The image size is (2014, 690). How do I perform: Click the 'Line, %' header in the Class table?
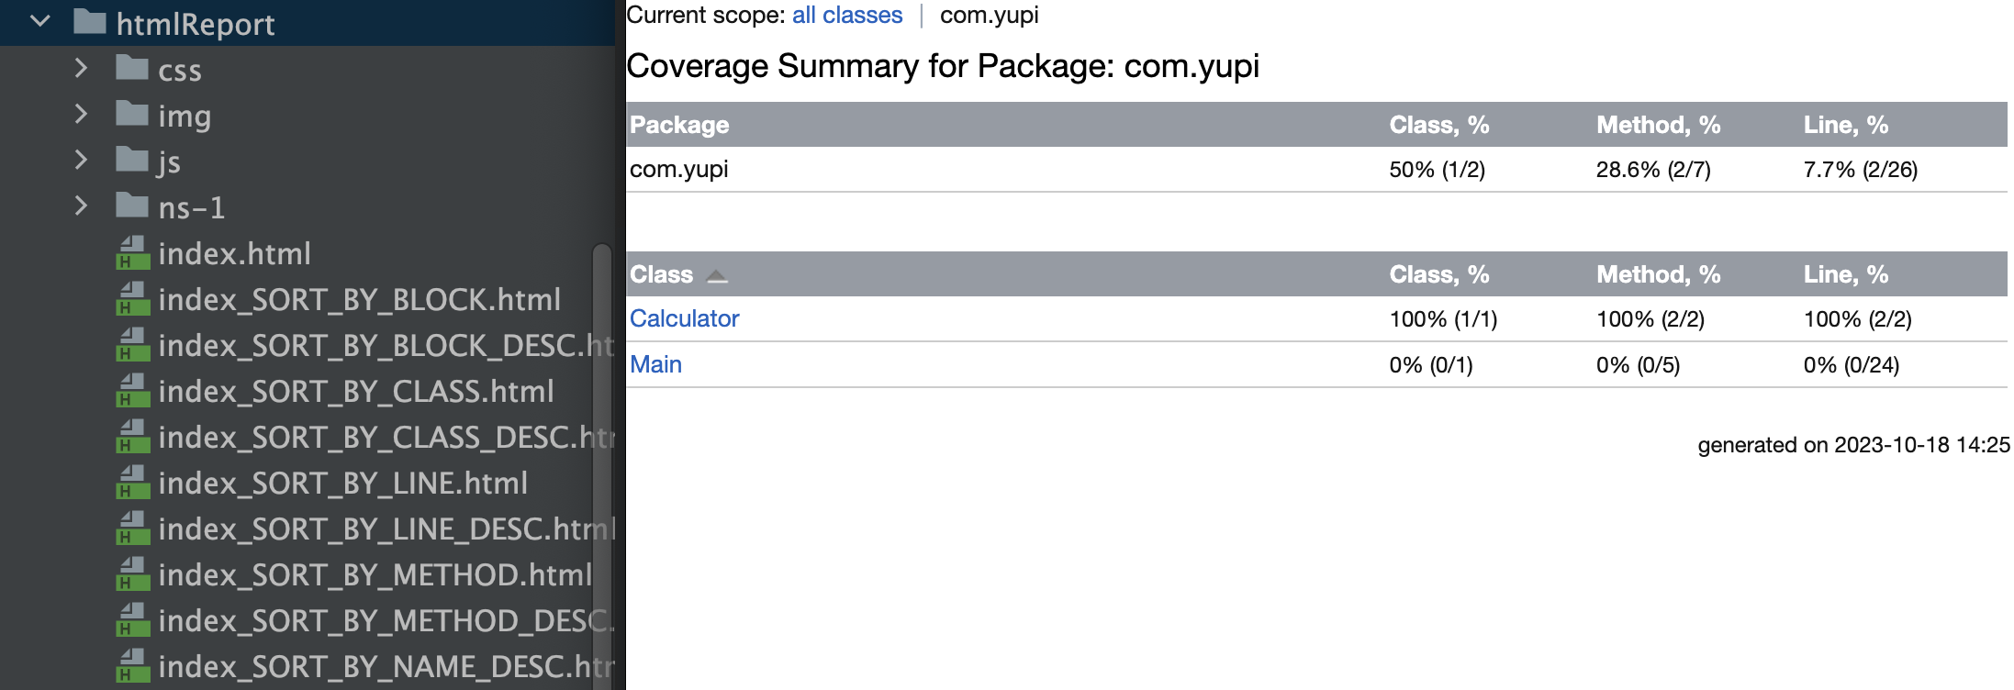1845,274
